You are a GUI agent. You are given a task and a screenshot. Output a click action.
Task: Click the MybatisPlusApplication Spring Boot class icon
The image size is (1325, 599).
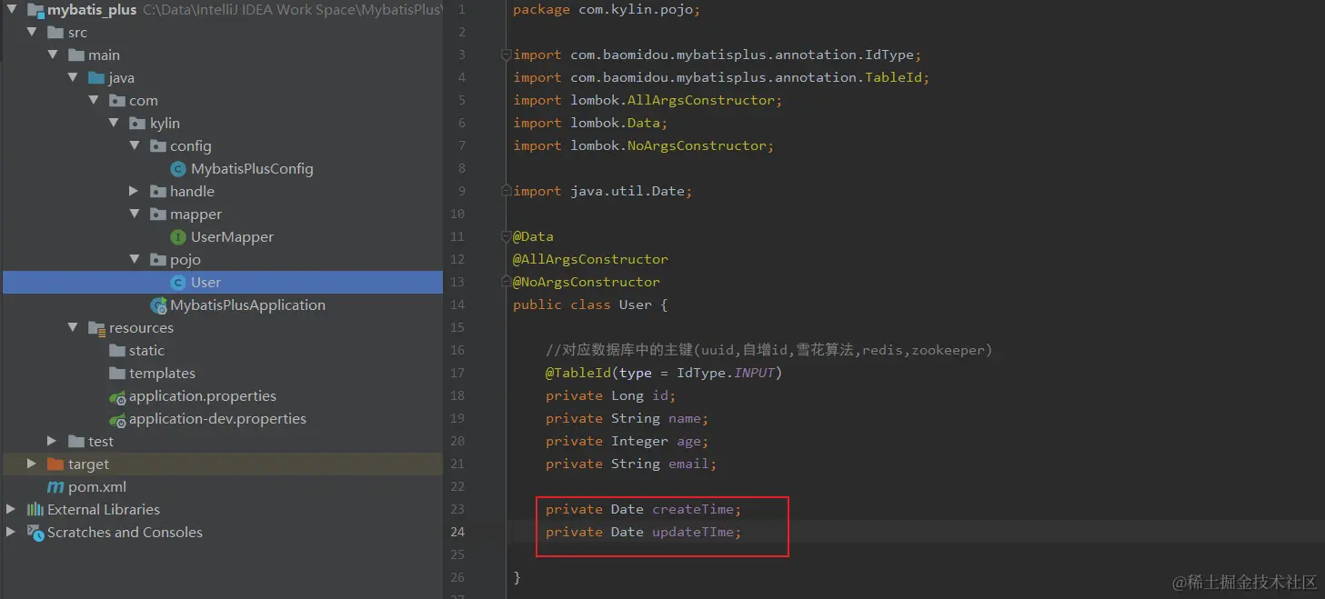point(158,305)
